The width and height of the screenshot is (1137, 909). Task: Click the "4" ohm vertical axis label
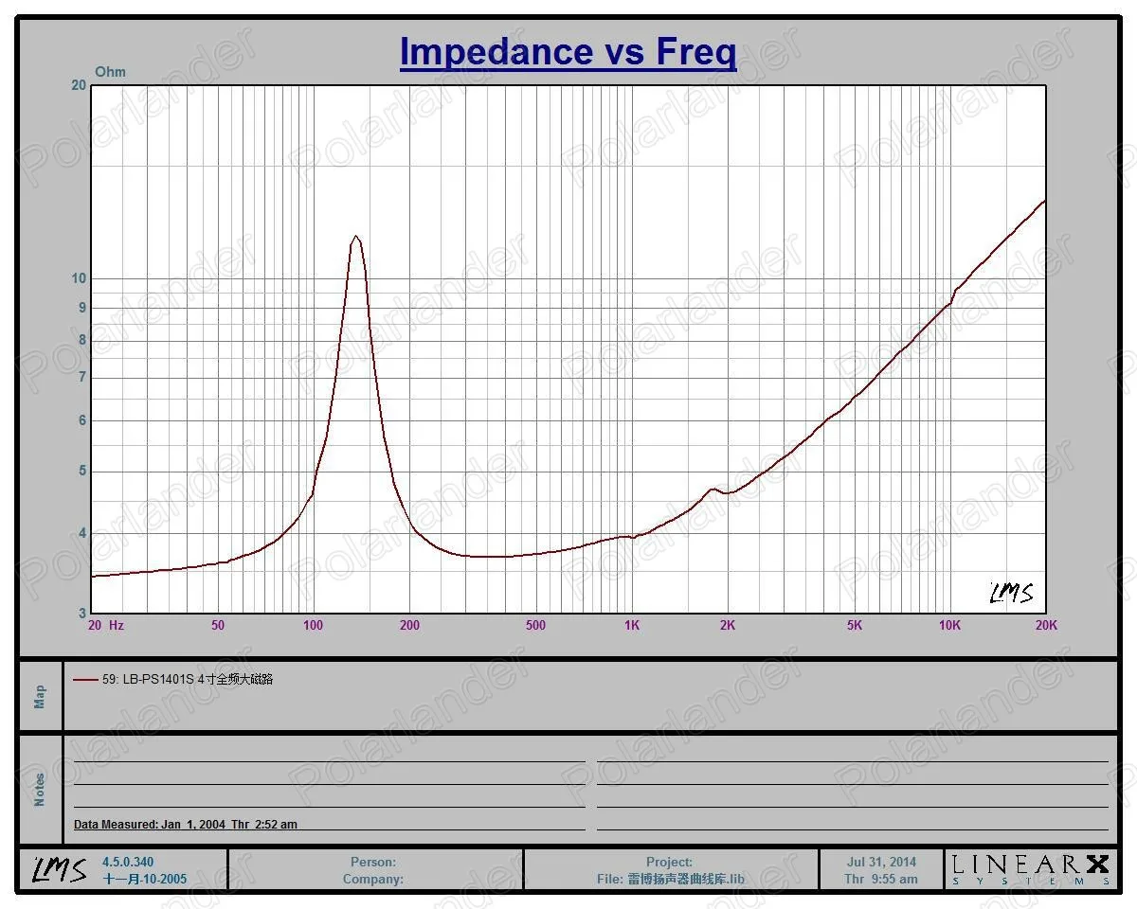click(x=82, y=534)
